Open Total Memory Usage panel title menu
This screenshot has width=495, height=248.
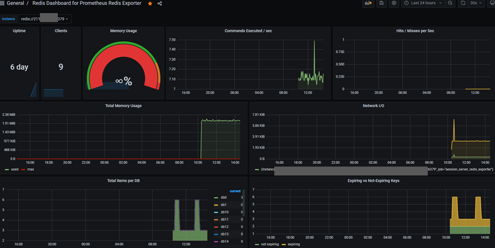pyautogui.click(x=123, y=106)
